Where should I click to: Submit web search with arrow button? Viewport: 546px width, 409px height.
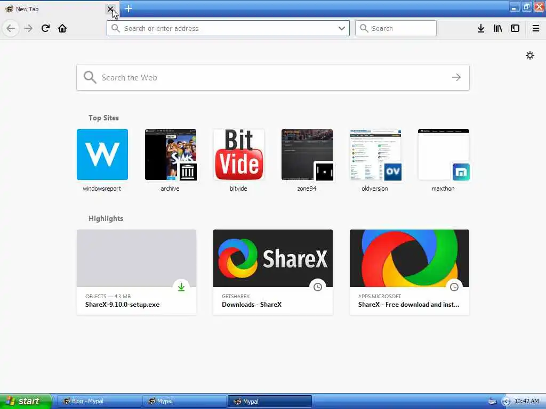[456, 77]
